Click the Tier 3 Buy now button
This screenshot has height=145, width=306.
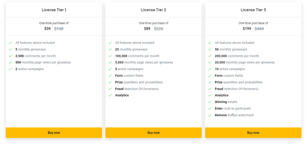pos(253,133)
